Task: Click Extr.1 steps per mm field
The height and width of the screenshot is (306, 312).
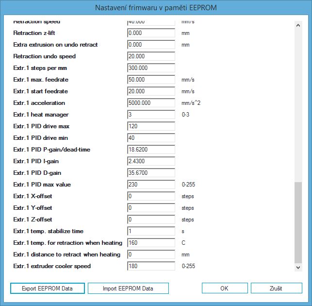Action: click(150, 68)
